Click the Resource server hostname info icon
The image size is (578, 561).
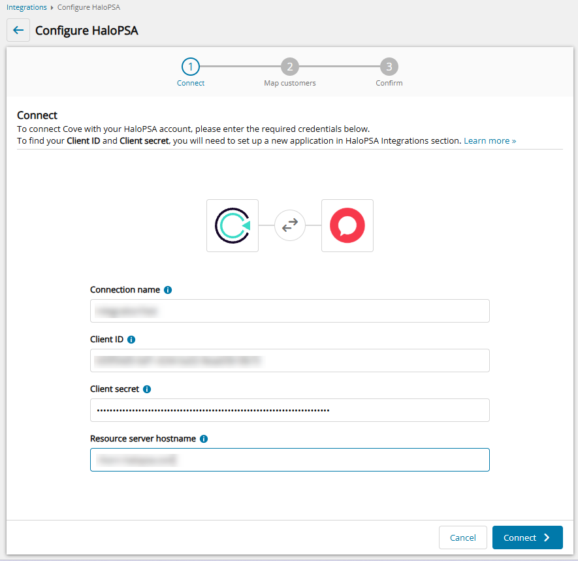click(x=204, y=439)
